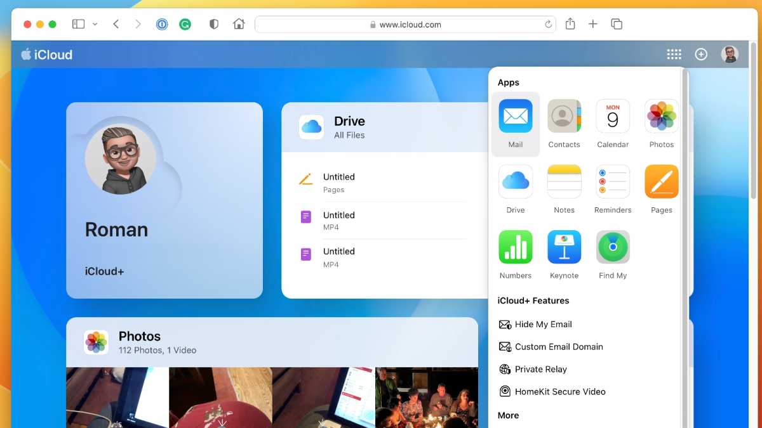Click the app launcher panel scrollbar
This screenshot has height=428, width=762.
[685, 247]
